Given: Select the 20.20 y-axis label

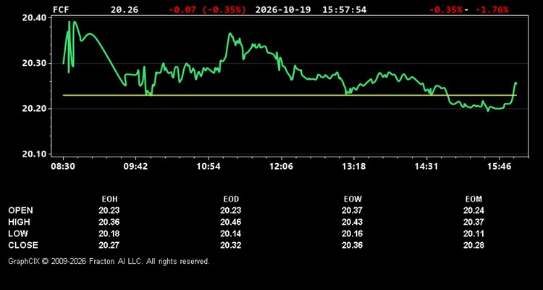Looking at the screenshot, I should tap(34, 109).
